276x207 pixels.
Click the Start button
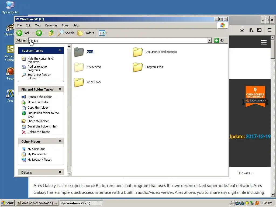[x=7, y=203]
